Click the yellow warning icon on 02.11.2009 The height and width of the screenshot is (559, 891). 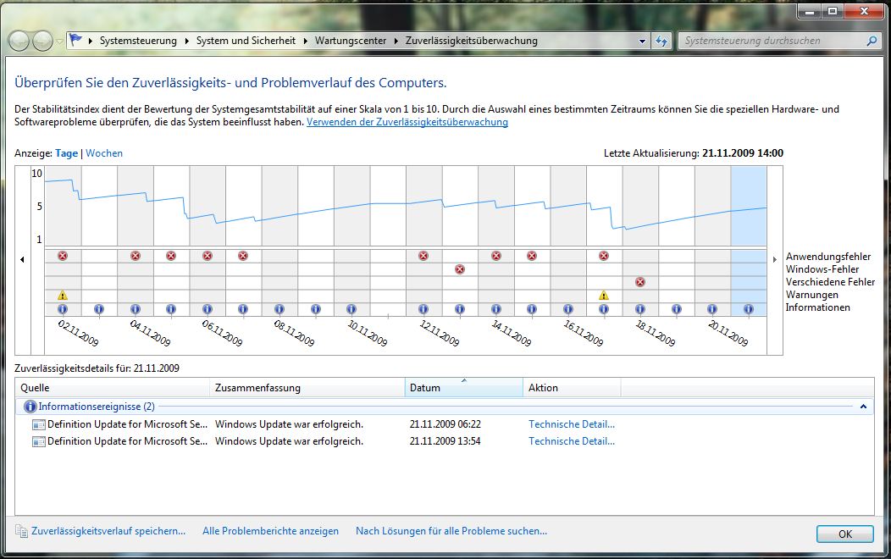pyautogui.click(x=63, y=296)
